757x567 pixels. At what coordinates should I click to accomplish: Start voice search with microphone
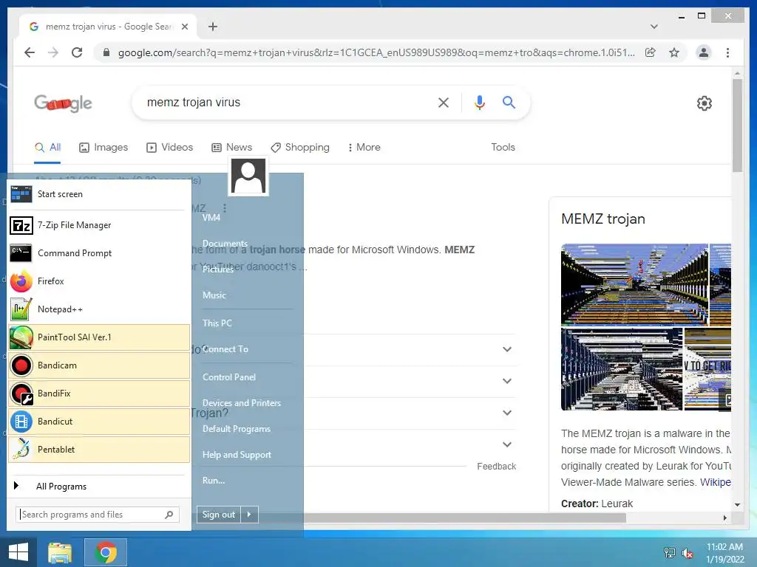(x=479, y=102)
